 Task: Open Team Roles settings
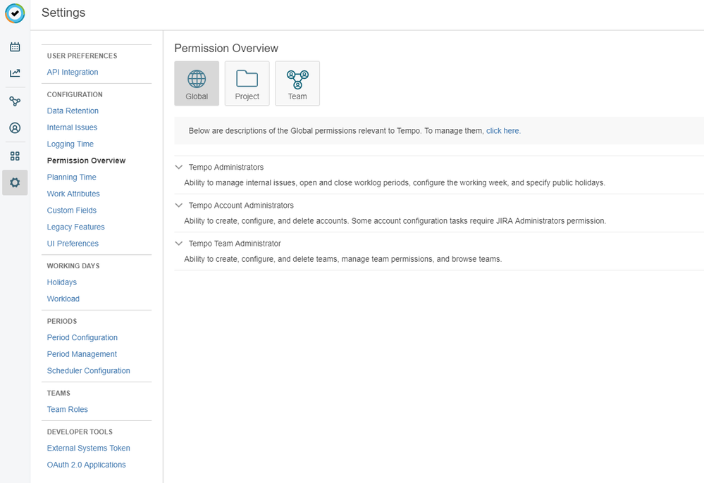[68, 410]
